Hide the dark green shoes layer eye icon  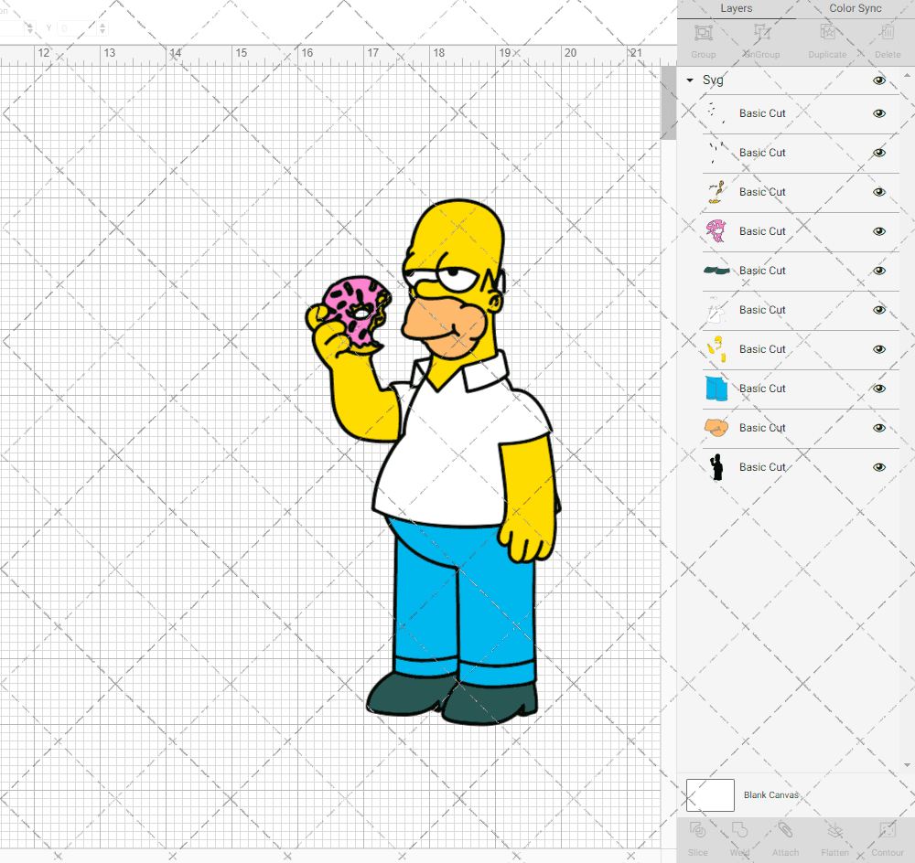pyautogui.click(x=878, y=271)
